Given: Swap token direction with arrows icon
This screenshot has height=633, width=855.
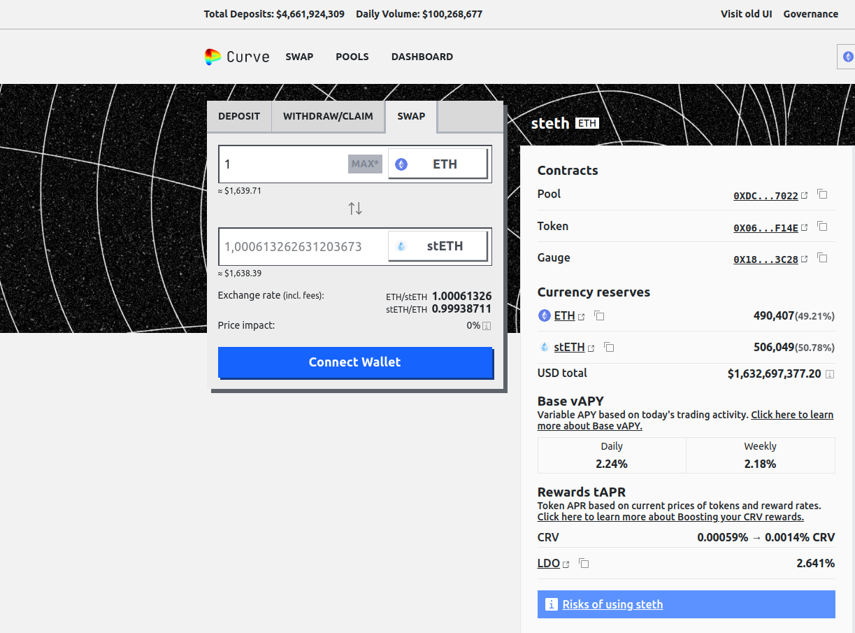Looking at the screenshot, I should tap(355, 208).
